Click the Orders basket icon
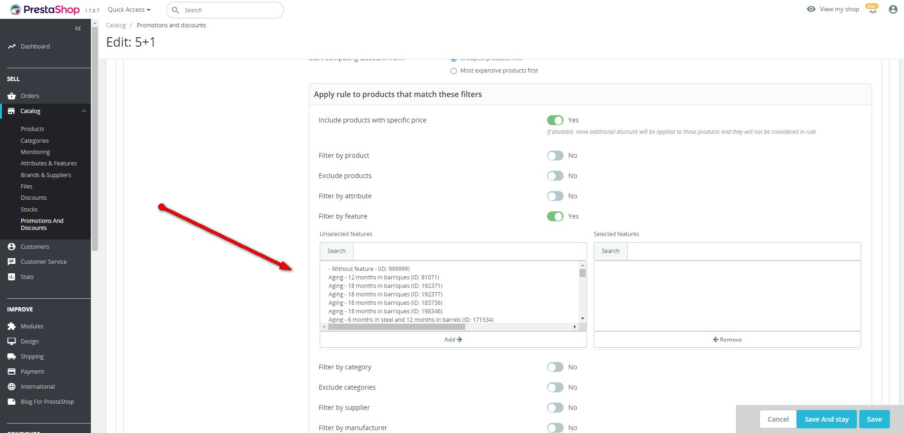 point(12,96)
